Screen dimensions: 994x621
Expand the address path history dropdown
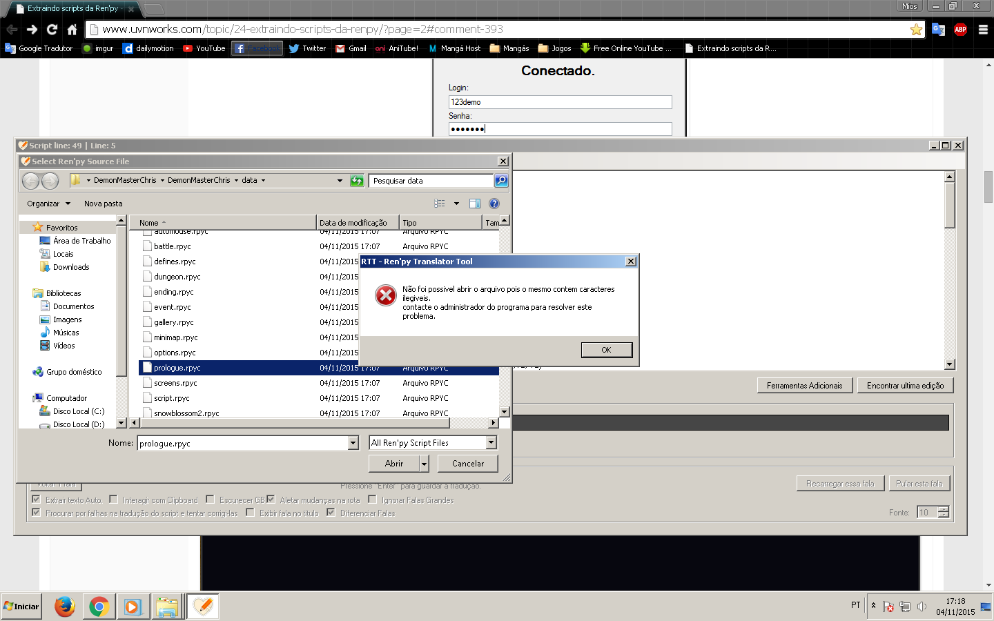point(340,181)
